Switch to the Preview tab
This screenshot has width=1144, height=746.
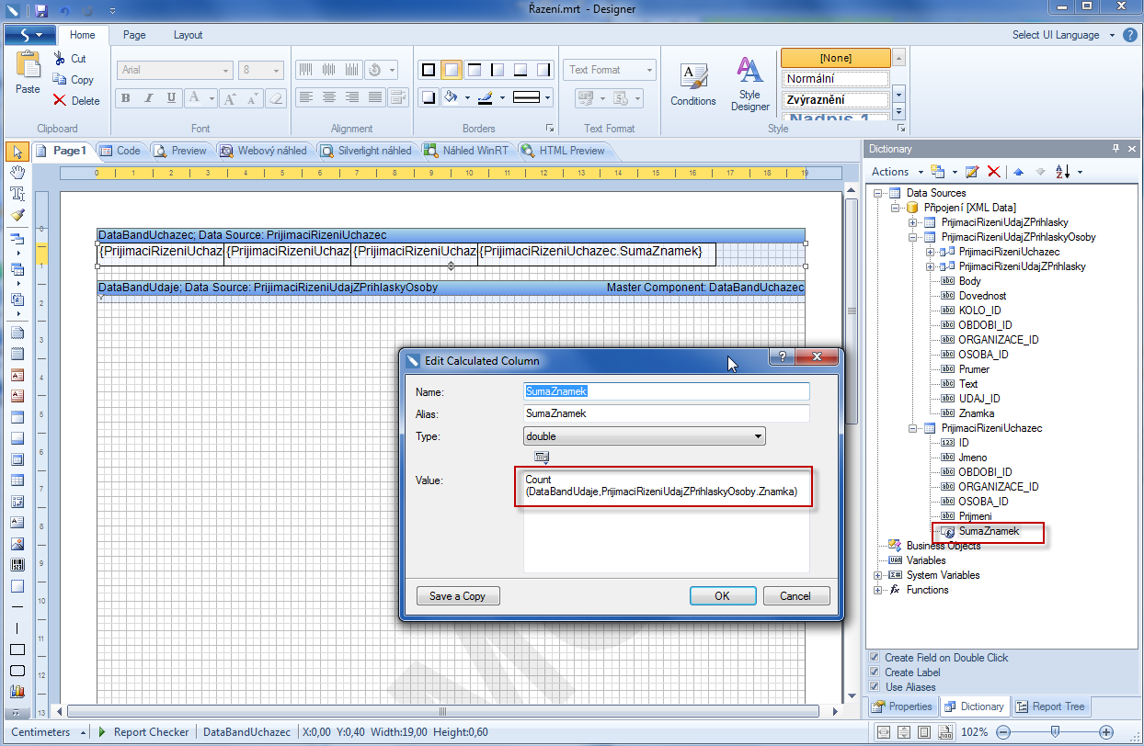(x=182, y=151)
